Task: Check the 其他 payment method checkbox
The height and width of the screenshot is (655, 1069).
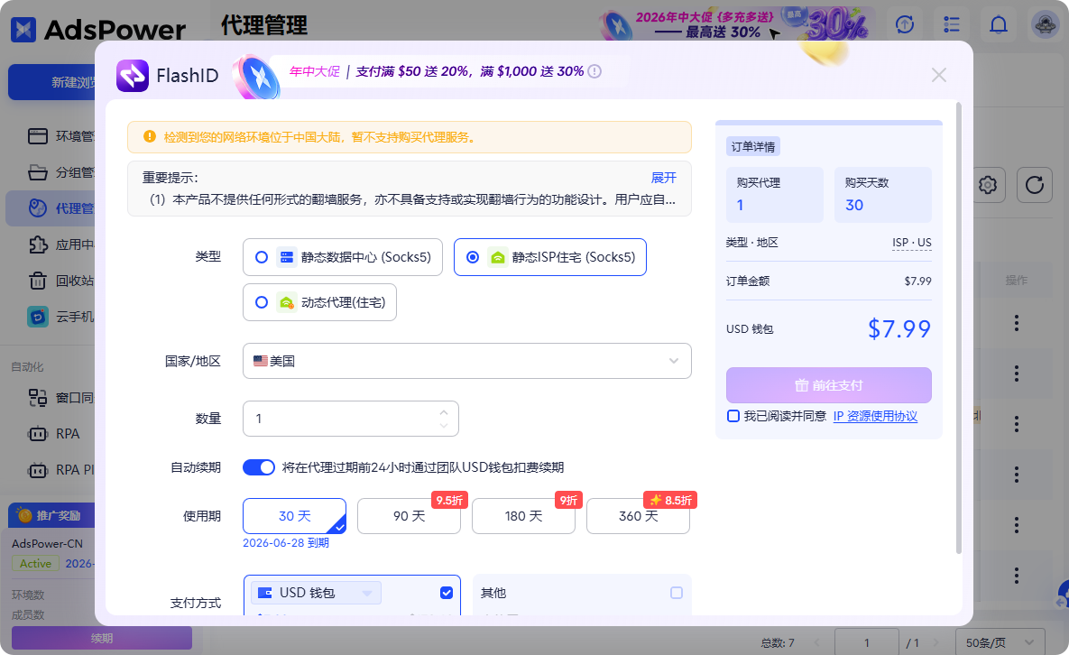Action: [677, 593]
